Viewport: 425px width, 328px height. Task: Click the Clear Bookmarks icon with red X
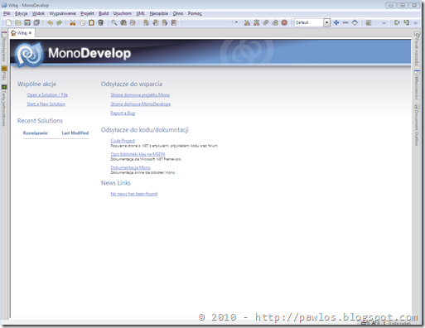174,22
